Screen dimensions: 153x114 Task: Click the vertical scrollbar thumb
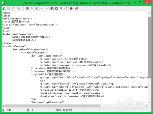149,47
